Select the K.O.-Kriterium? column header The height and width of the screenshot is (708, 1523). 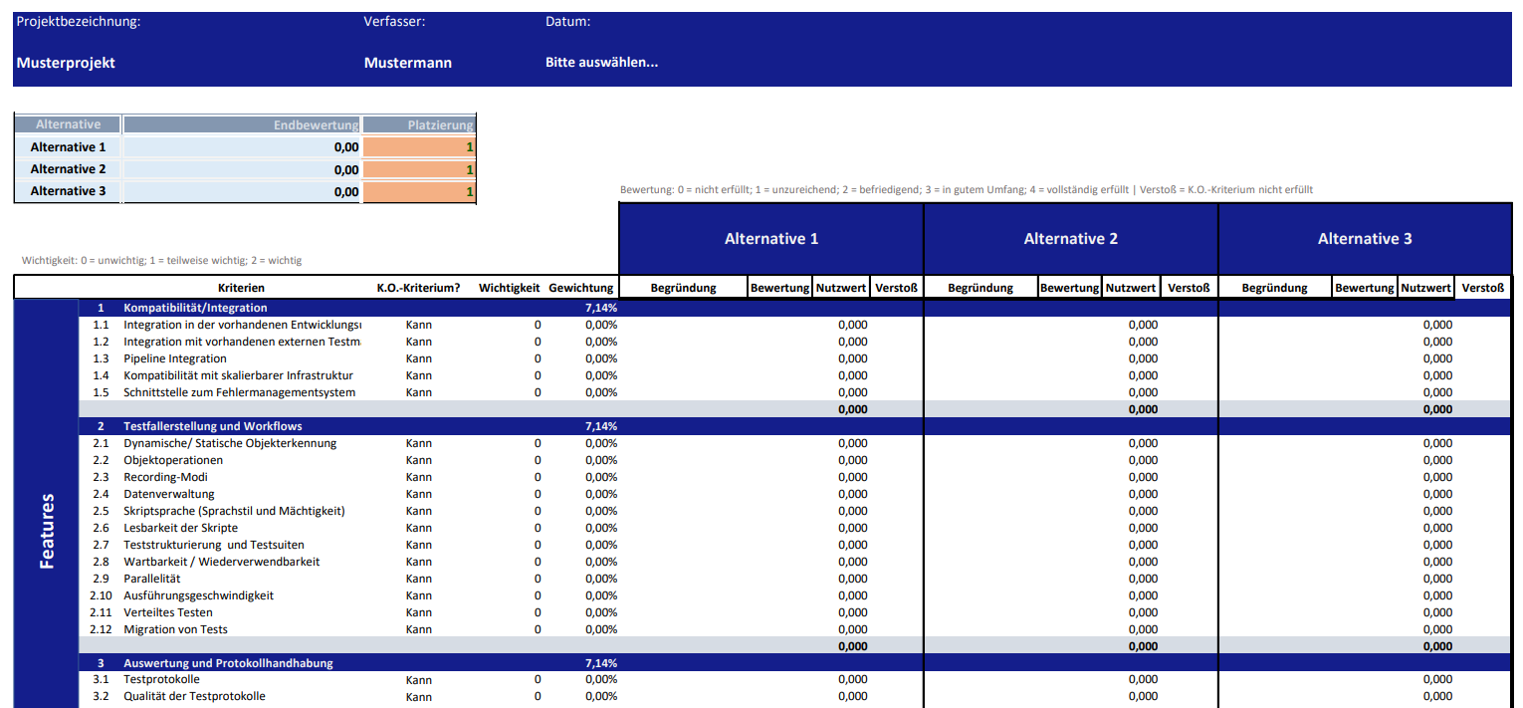pyautogui.click(x=418, y=288)
